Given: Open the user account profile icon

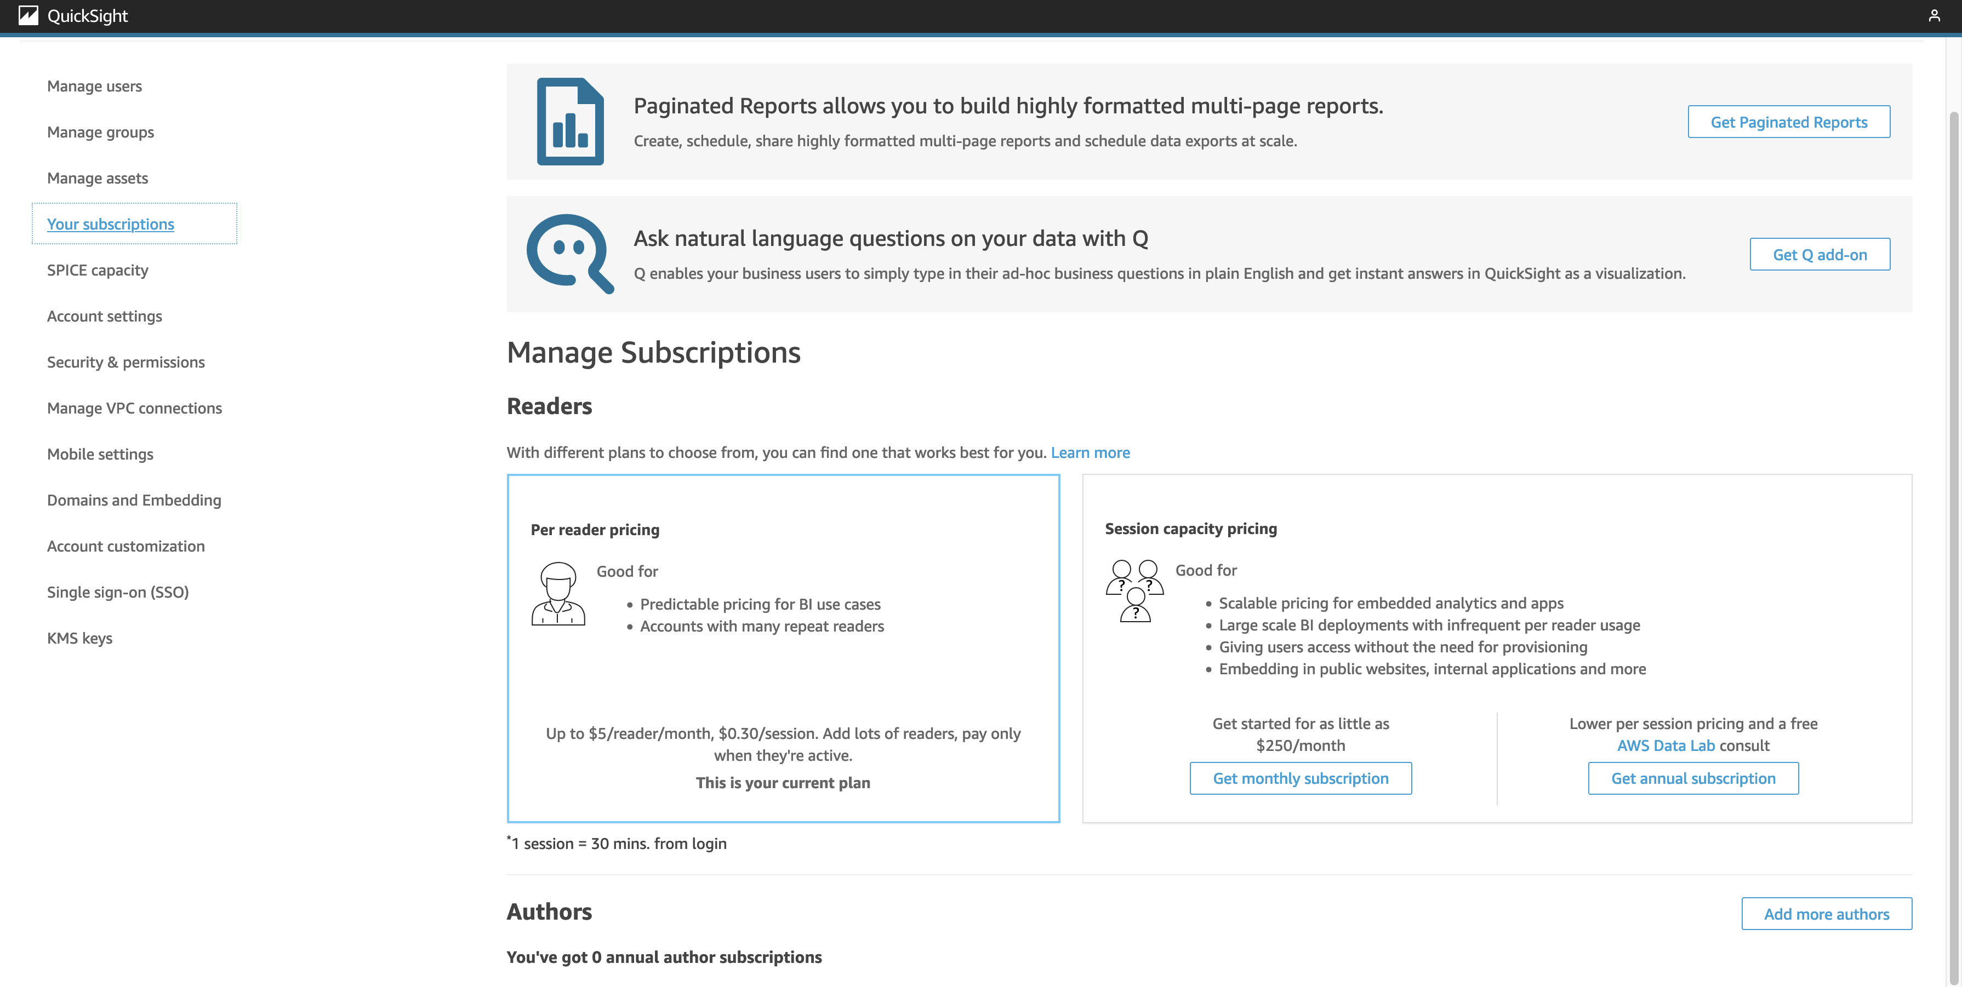Looking at the screenshot, I should click(x=1934, y=15).
